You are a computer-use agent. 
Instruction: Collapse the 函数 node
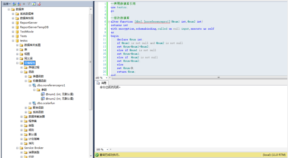pos(22,72)
